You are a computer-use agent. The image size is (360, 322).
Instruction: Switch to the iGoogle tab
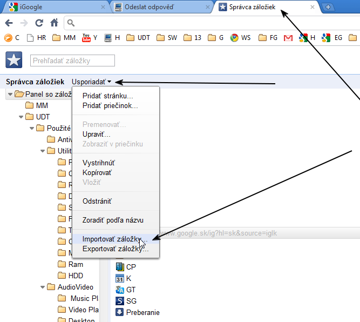[x=55, y=7]
